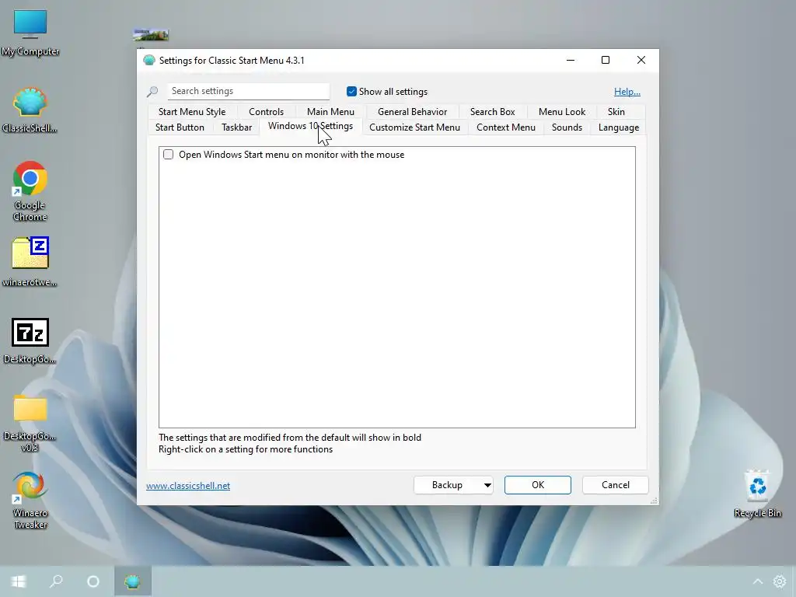The image size is (796, 597).
Task: Enable Open Windows Start menu on monitor with mouse
Action: 168,155
